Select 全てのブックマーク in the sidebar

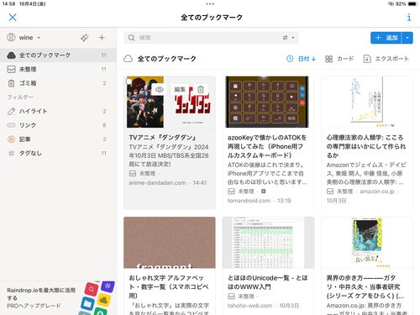click(58, 55)
